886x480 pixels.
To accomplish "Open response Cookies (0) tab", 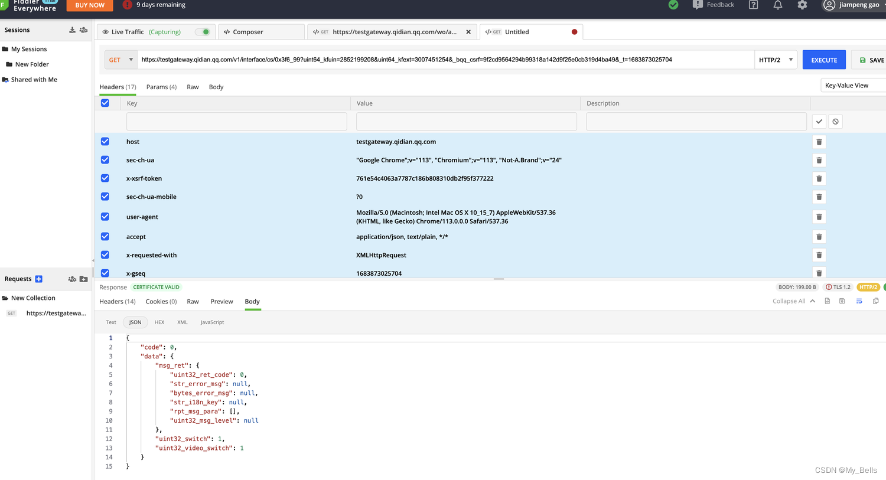I will coord(161,302).
